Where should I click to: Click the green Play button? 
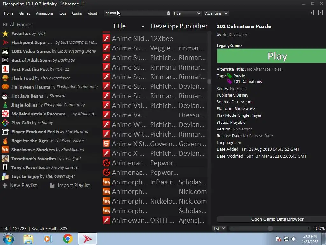pyautogui.click(x=271, y=56)
